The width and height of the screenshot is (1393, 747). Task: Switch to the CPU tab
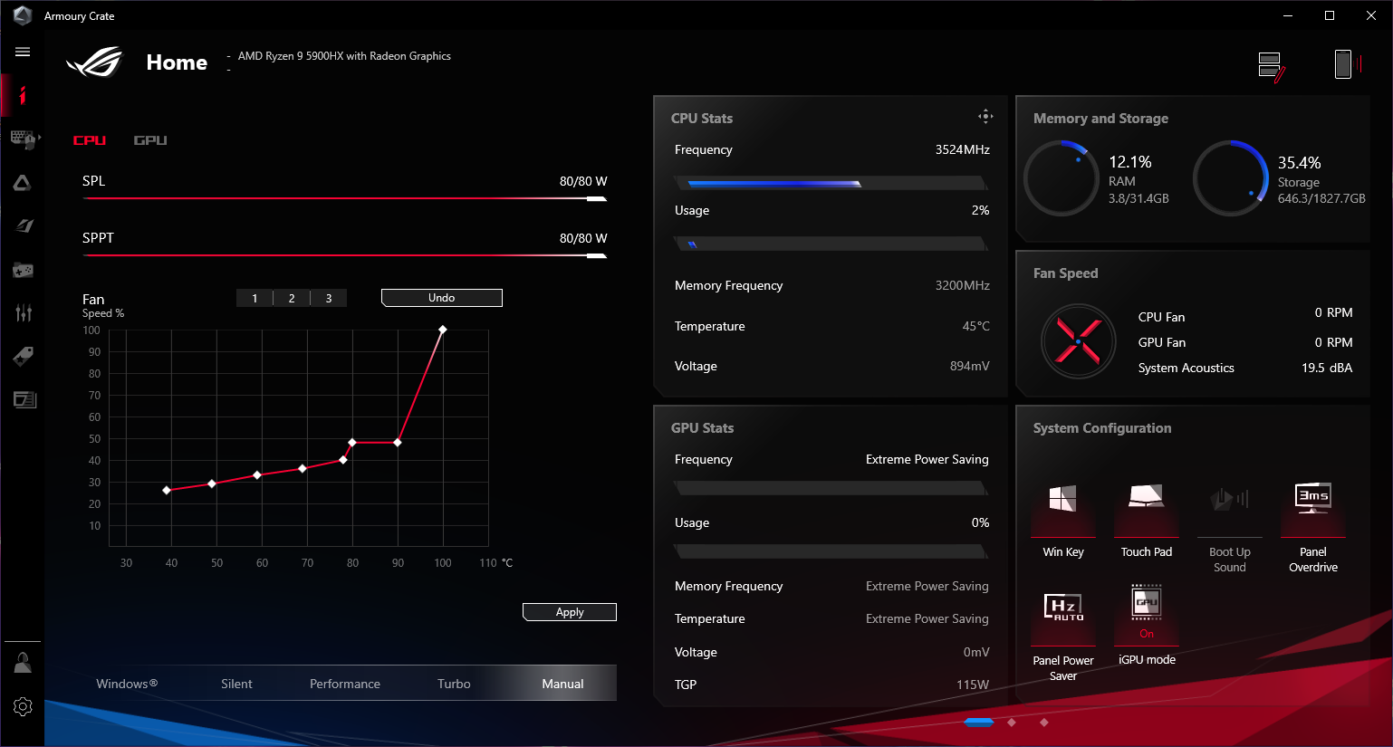point(90,140)
